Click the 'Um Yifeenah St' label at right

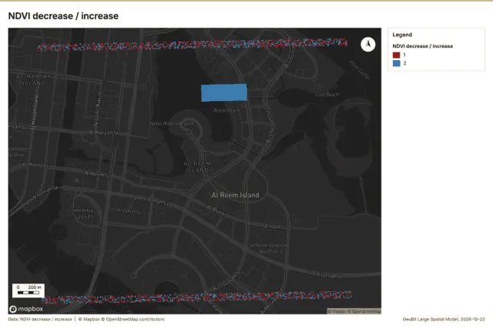click(x=325, y=275)
